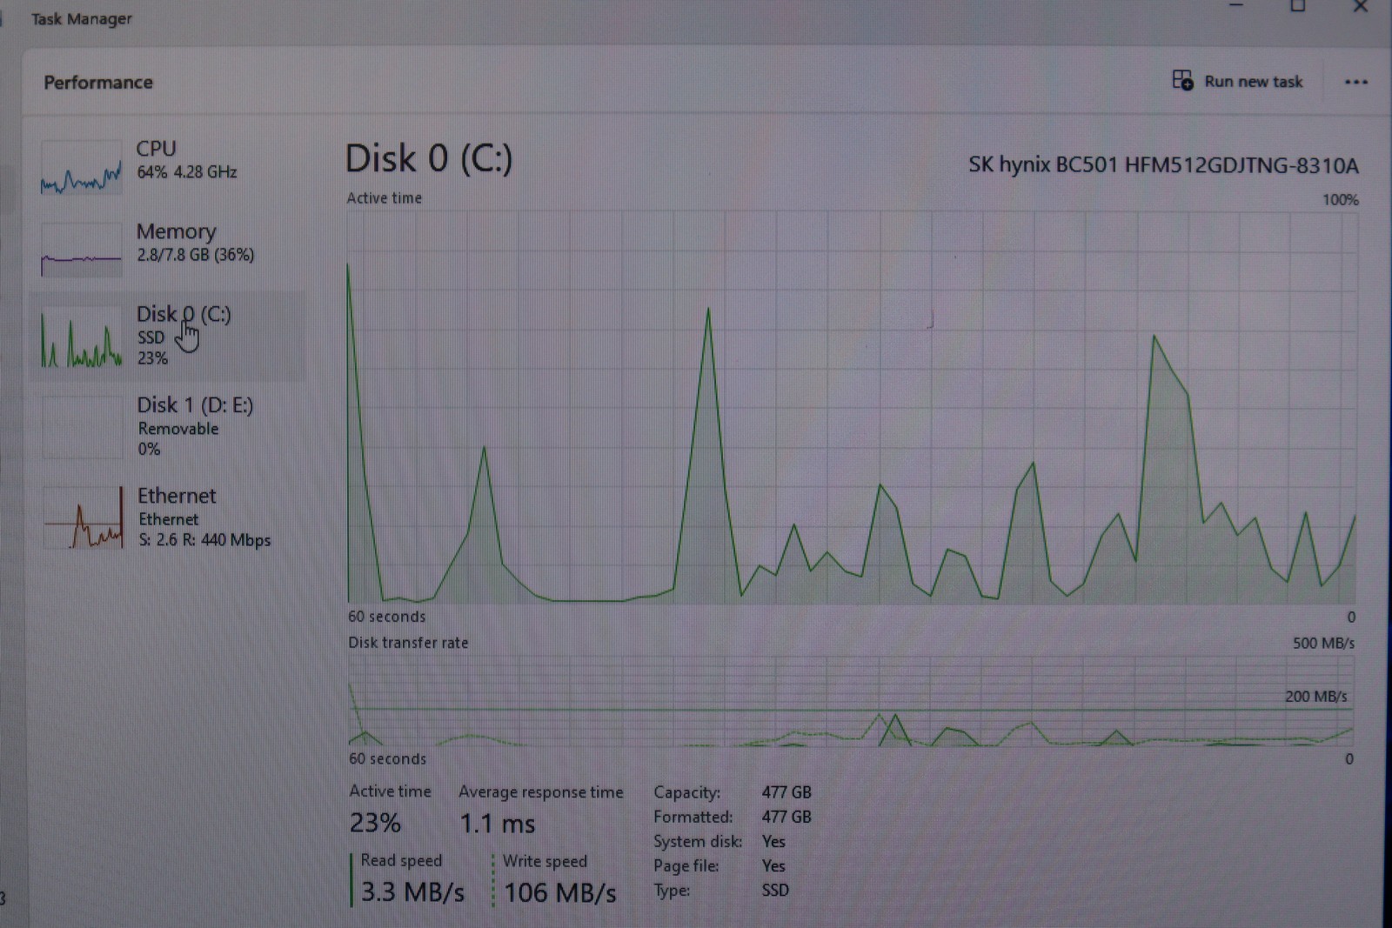This screenshot has height=928, width=1392.
Task: Click the Type SSD value
Action: point(775,891)
